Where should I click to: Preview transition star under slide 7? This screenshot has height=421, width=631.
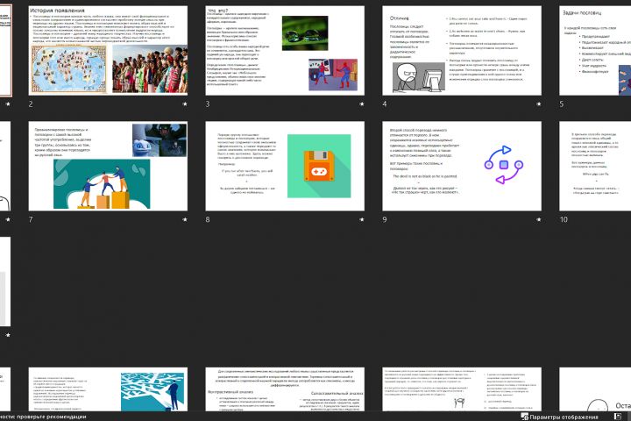pyautogui.click(x=185, y=219)
